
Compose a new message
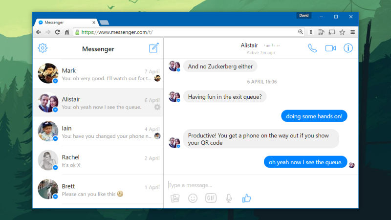click(x=153, y=47)
